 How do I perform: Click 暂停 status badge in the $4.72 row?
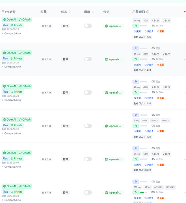click(x=65, y=159)
